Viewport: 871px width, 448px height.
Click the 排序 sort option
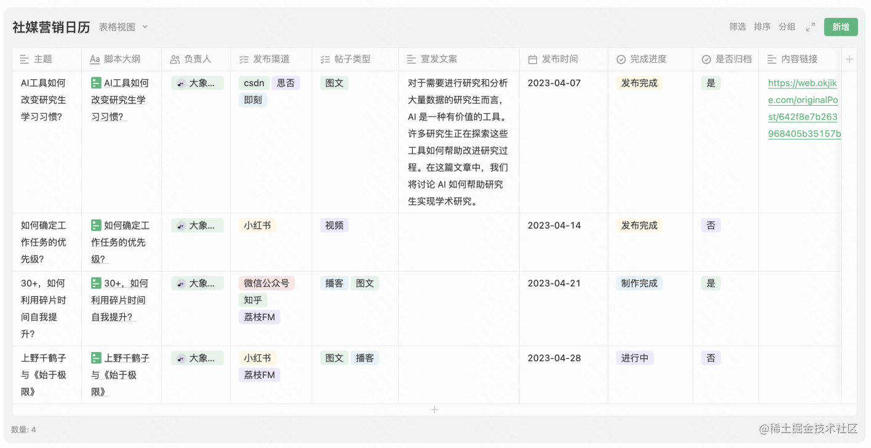[x=762, y=27]
